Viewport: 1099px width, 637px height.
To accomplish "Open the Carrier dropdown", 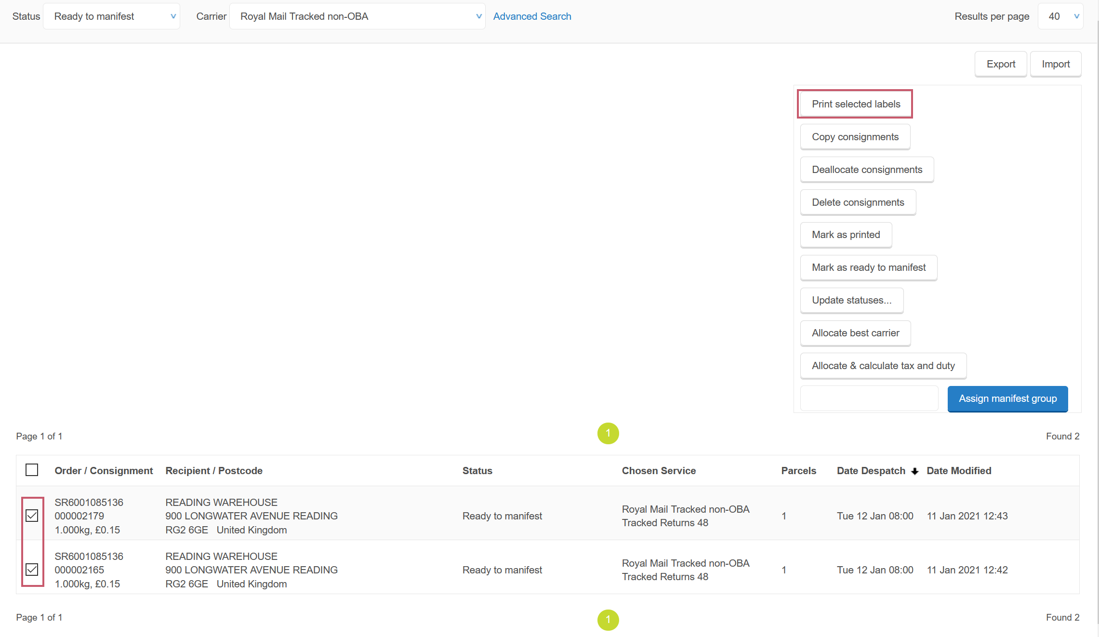I will click(x=357, y=16).
